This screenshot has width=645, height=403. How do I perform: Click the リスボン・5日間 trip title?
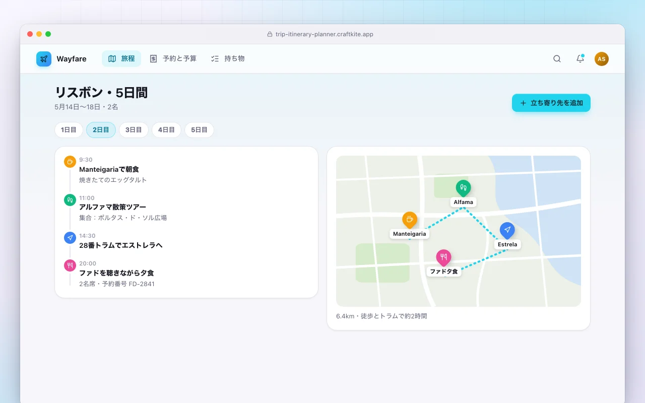101,93
